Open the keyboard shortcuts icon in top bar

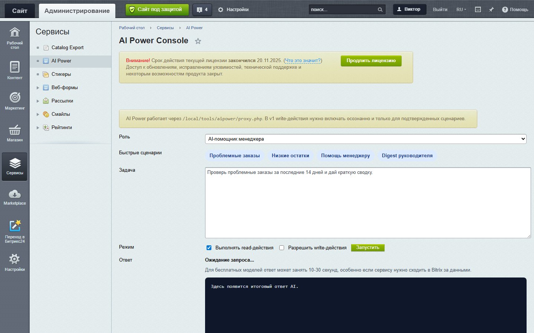[x=478, y=10]
